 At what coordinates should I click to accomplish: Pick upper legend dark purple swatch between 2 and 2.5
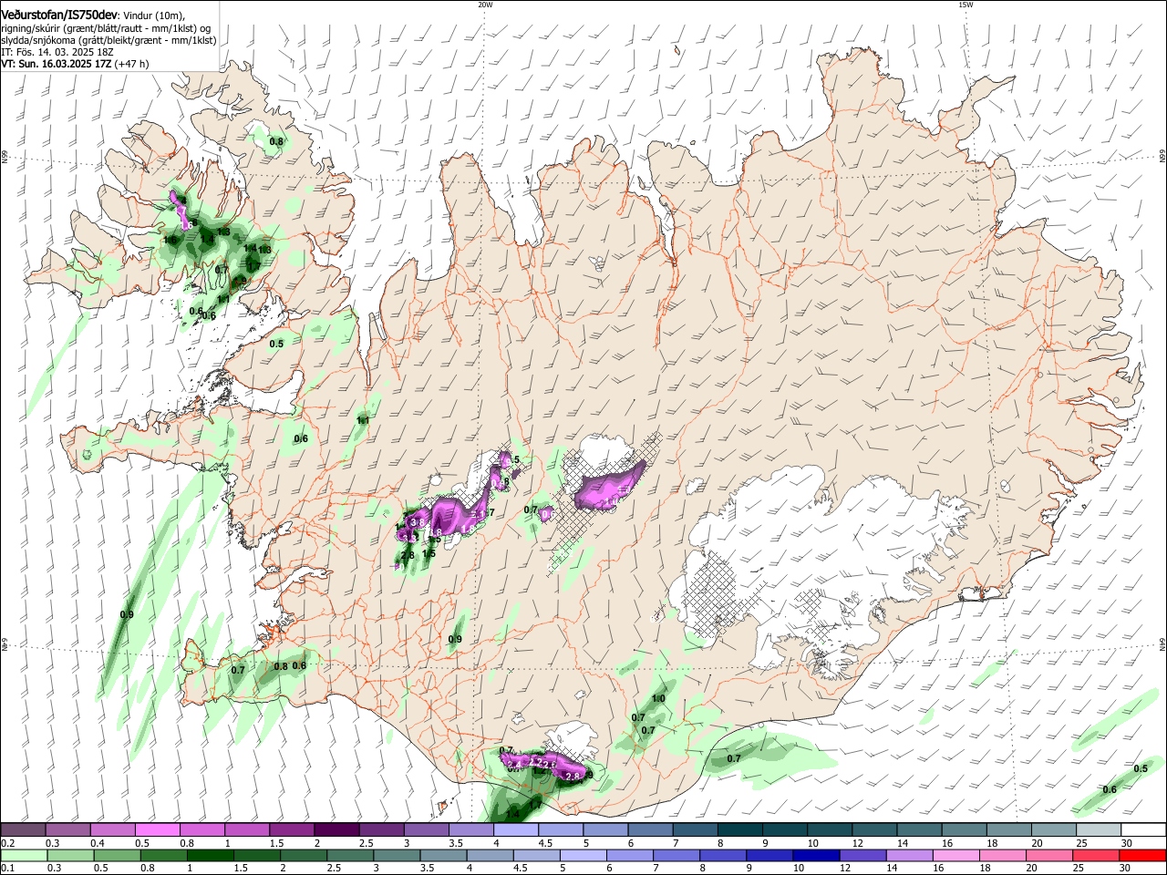point(336,830)
